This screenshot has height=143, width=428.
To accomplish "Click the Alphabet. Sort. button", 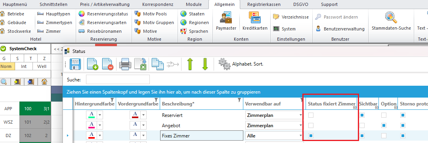I will tap(241, 64).
